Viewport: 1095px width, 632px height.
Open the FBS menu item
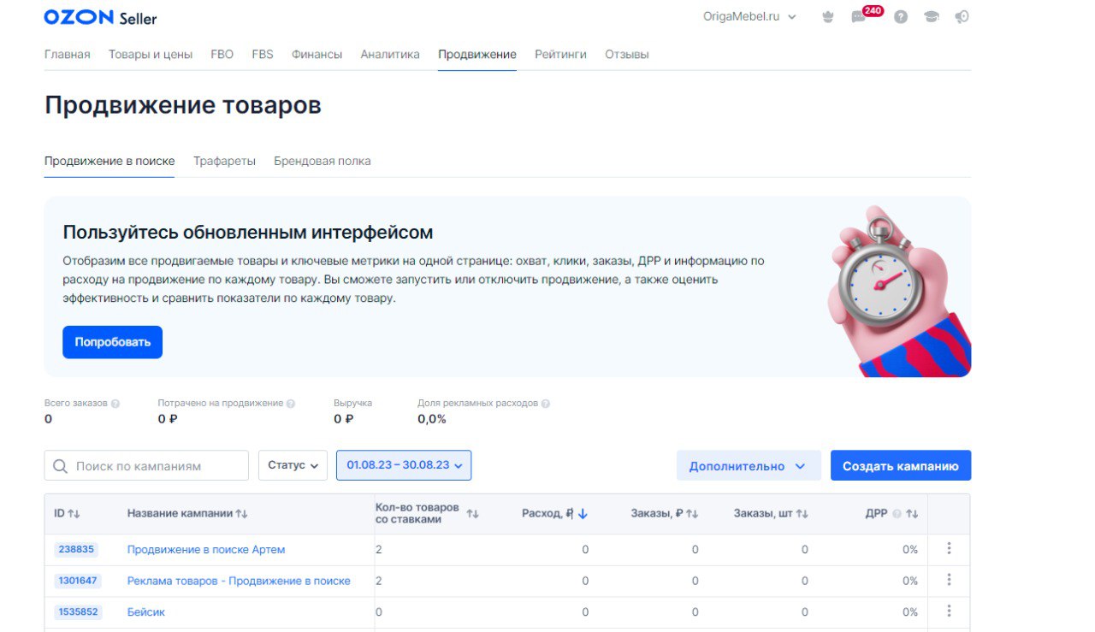(x=263, y=54)
